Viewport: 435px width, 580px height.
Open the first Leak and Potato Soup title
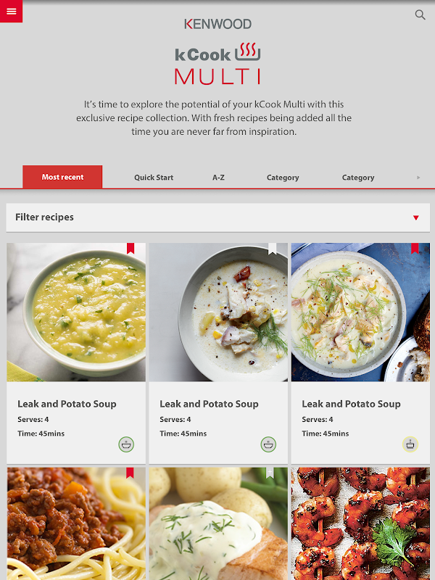67,404
